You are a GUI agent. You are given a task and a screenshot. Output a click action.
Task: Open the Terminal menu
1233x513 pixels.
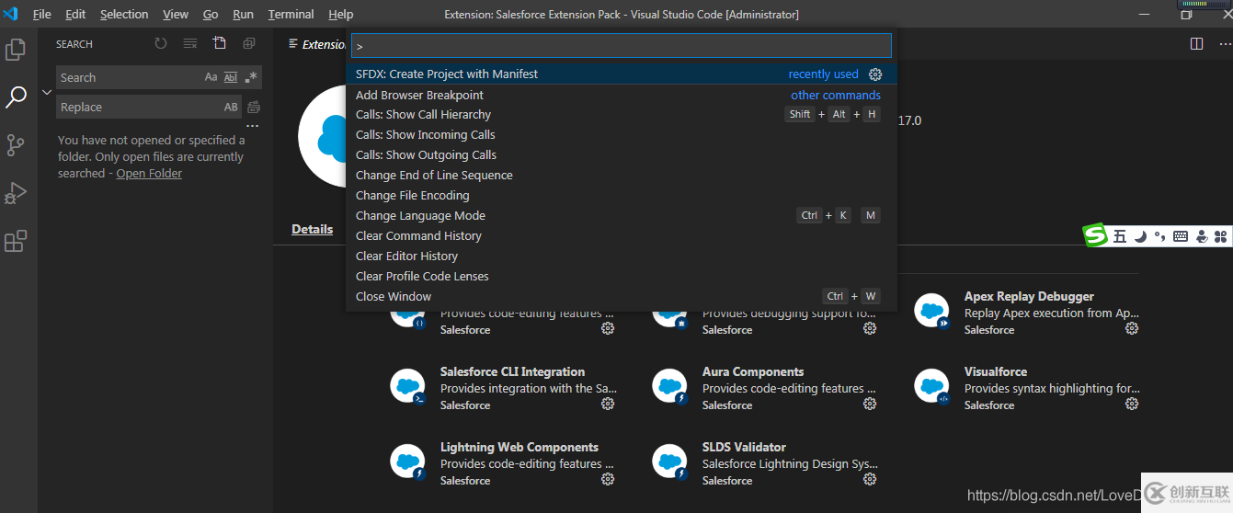[x=291, y=14]
